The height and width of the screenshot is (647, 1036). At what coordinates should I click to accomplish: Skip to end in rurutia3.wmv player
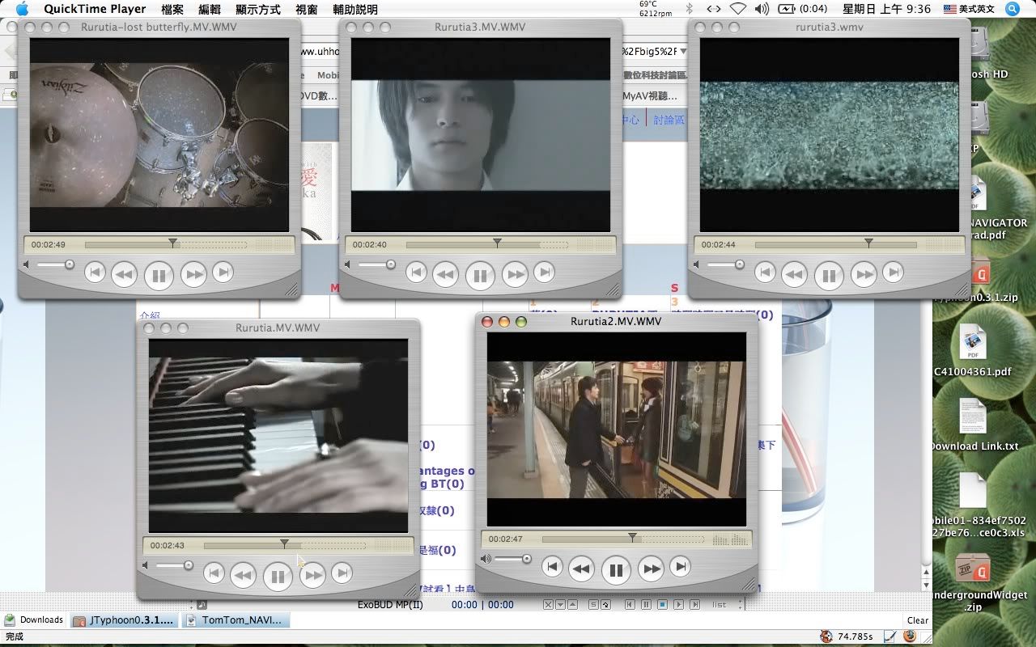pyautogui.click(x=893, y=273)
